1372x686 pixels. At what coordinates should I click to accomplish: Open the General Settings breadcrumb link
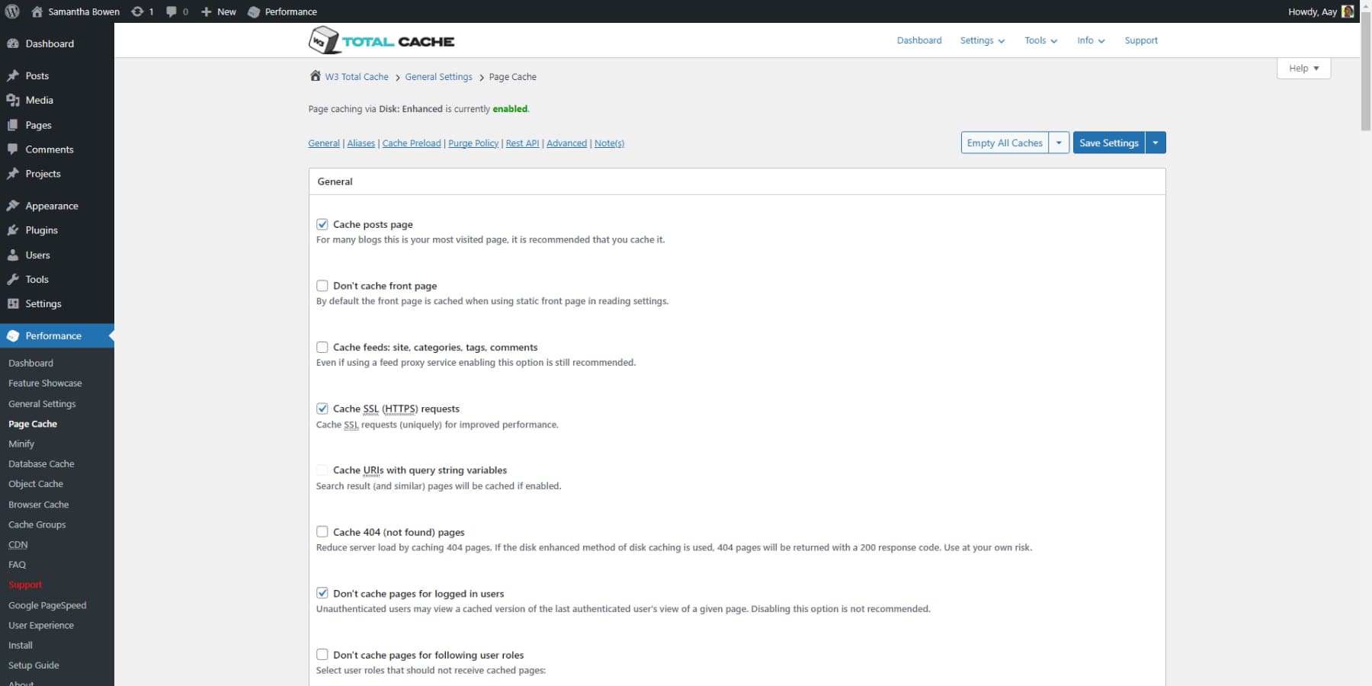[x=438, y=76]
